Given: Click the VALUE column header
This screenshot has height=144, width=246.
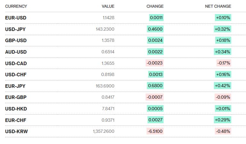Looking at the screenshot, I should click(x=108, y=6).
